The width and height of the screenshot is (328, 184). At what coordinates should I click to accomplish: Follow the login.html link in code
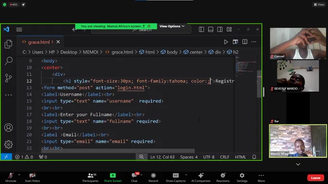click(x=131, y=88)
